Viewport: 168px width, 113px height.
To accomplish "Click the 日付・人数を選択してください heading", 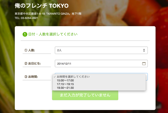I will [x=53, y=34].
